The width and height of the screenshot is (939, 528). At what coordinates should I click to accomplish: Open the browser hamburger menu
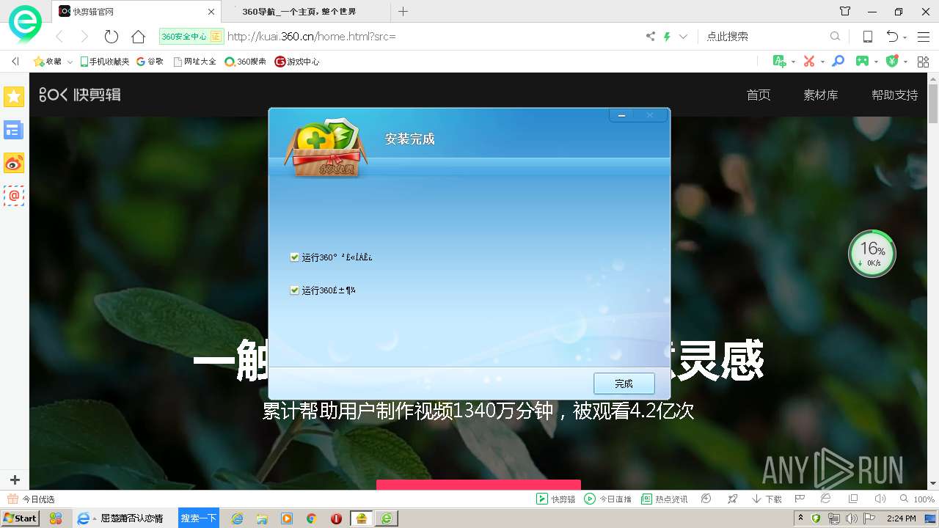[x=923, y=36]
